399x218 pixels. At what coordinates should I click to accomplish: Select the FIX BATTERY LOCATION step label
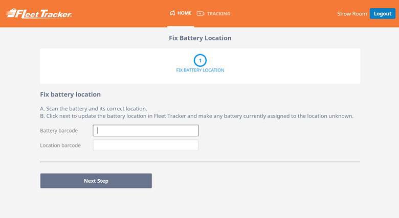click(200, 70)
